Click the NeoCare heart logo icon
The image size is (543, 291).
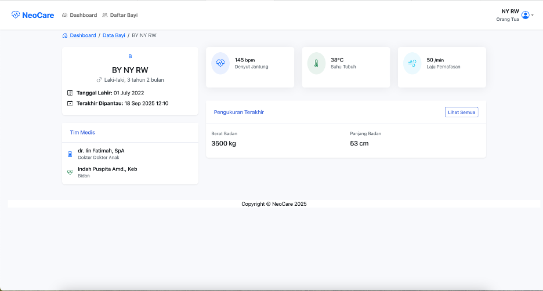click(16, 15)
